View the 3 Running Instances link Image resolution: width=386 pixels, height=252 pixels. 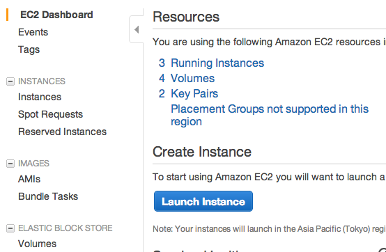tap(211, 63)
